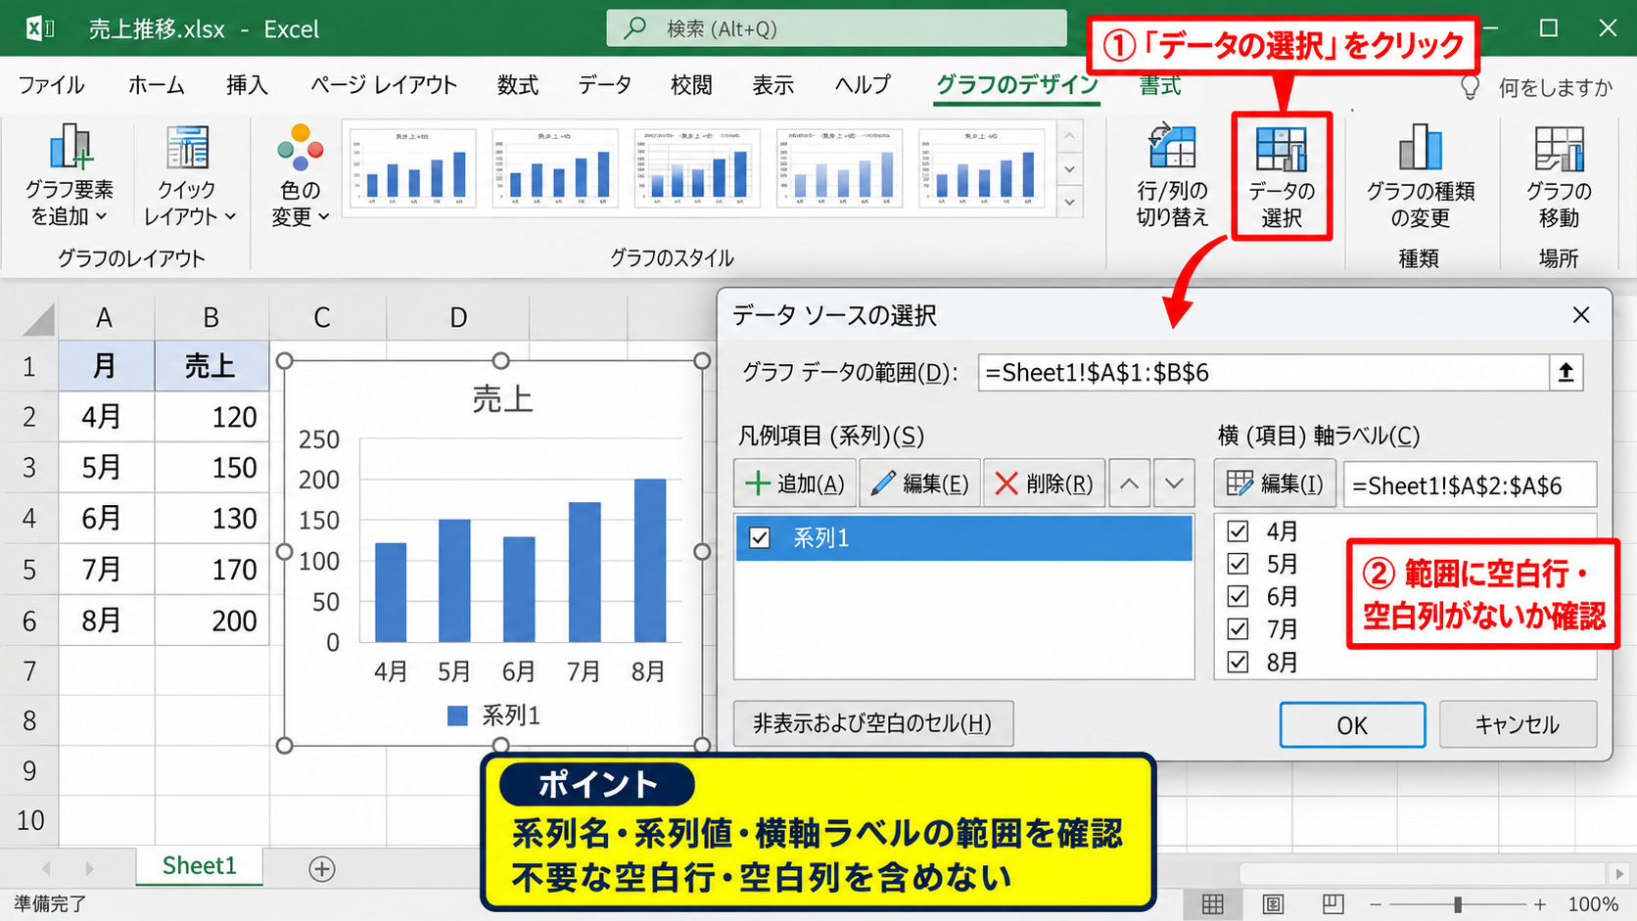Expand the chart styles gallery with the More arrow
Image resolution: width=1637 pixels, height=921 pixels.
click(1070, 203)
